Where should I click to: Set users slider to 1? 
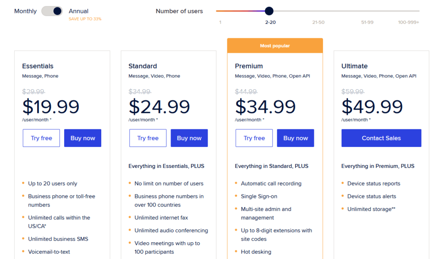coord(220,22)
